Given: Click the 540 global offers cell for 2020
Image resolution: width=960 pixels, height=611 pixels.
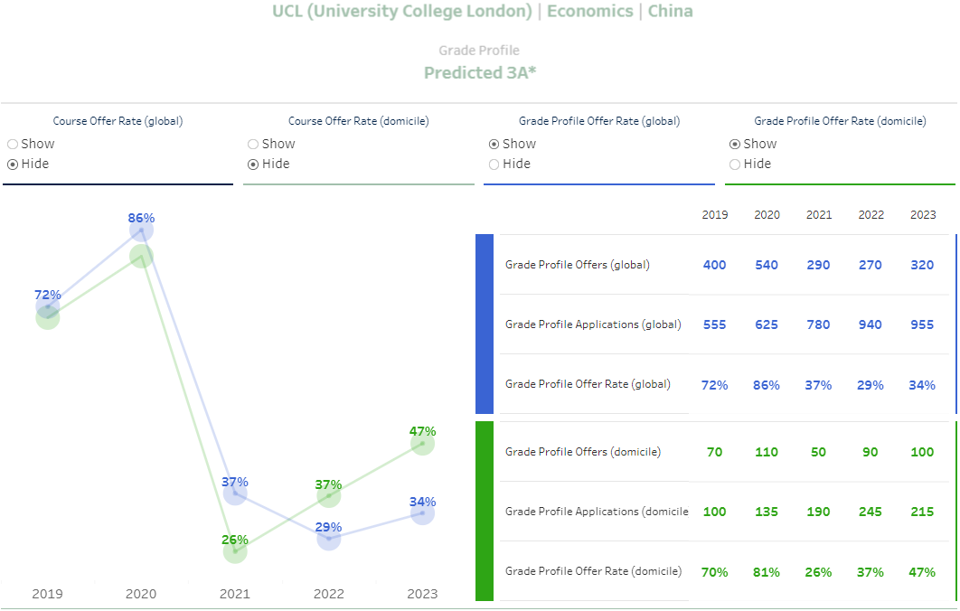Looking at the screenshot, I should 767,265.
